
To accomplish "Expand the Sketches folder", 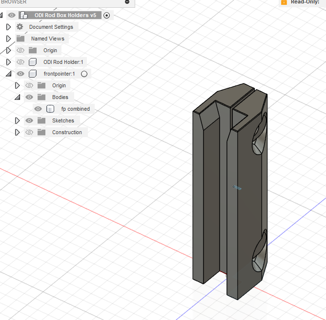I will coord(17,120).
